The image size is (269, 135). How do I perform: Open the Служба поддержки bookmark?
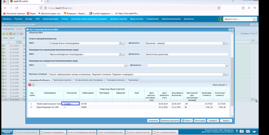pos(101,13)
